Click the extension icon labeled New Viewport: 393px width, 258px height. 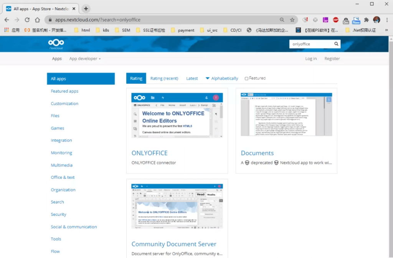point(356,20)
